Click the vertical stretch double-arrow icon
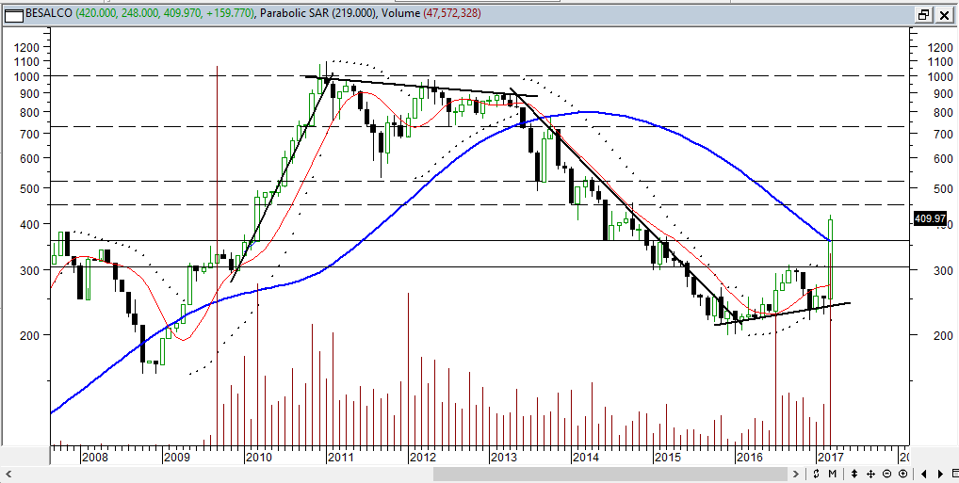Image resolution: width=959 pixels, height=483 pixels. click(x=853, y=474)
